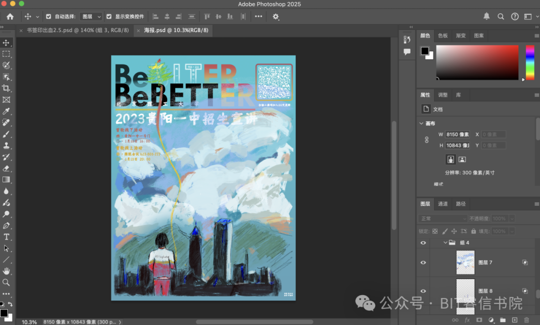Select the Frame tool
This screenshot has height=325, width=540.
[6, 100]
